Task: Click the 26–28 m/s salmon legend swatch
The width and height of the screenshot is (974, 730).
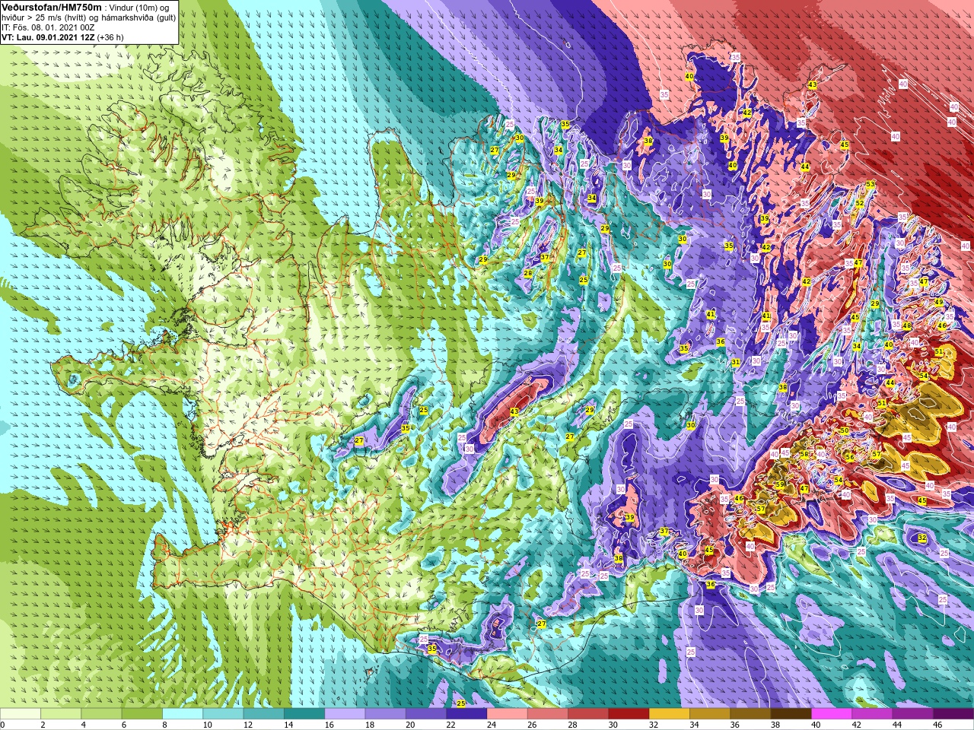Action: pos(548,714)
